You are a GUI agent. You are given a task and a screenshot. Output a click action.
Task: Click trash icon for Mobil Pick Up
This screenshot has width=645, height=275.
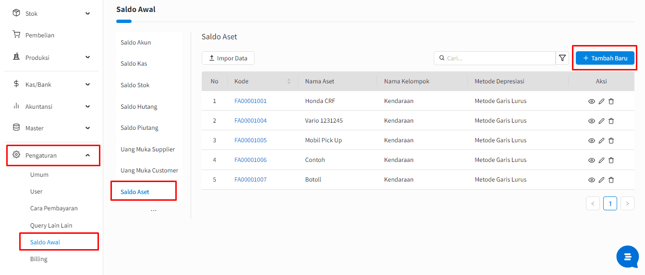[611, 140]
